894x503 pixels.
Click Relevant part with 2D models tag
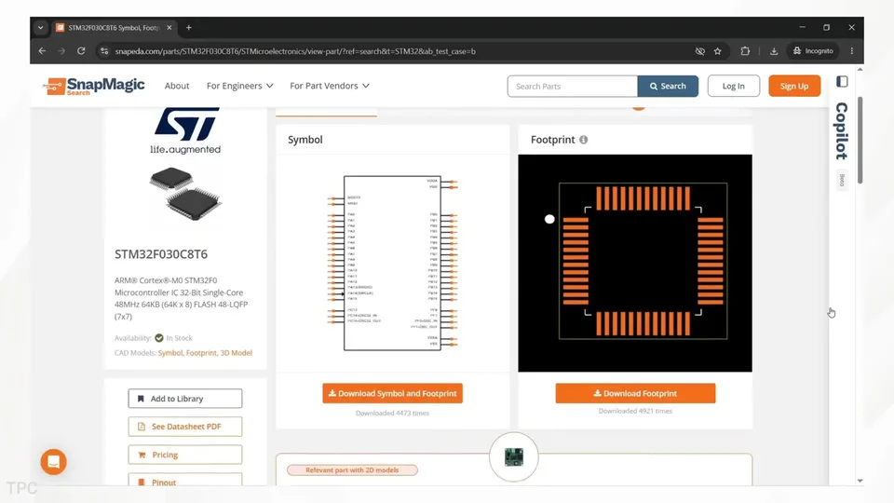coord(352,469)
